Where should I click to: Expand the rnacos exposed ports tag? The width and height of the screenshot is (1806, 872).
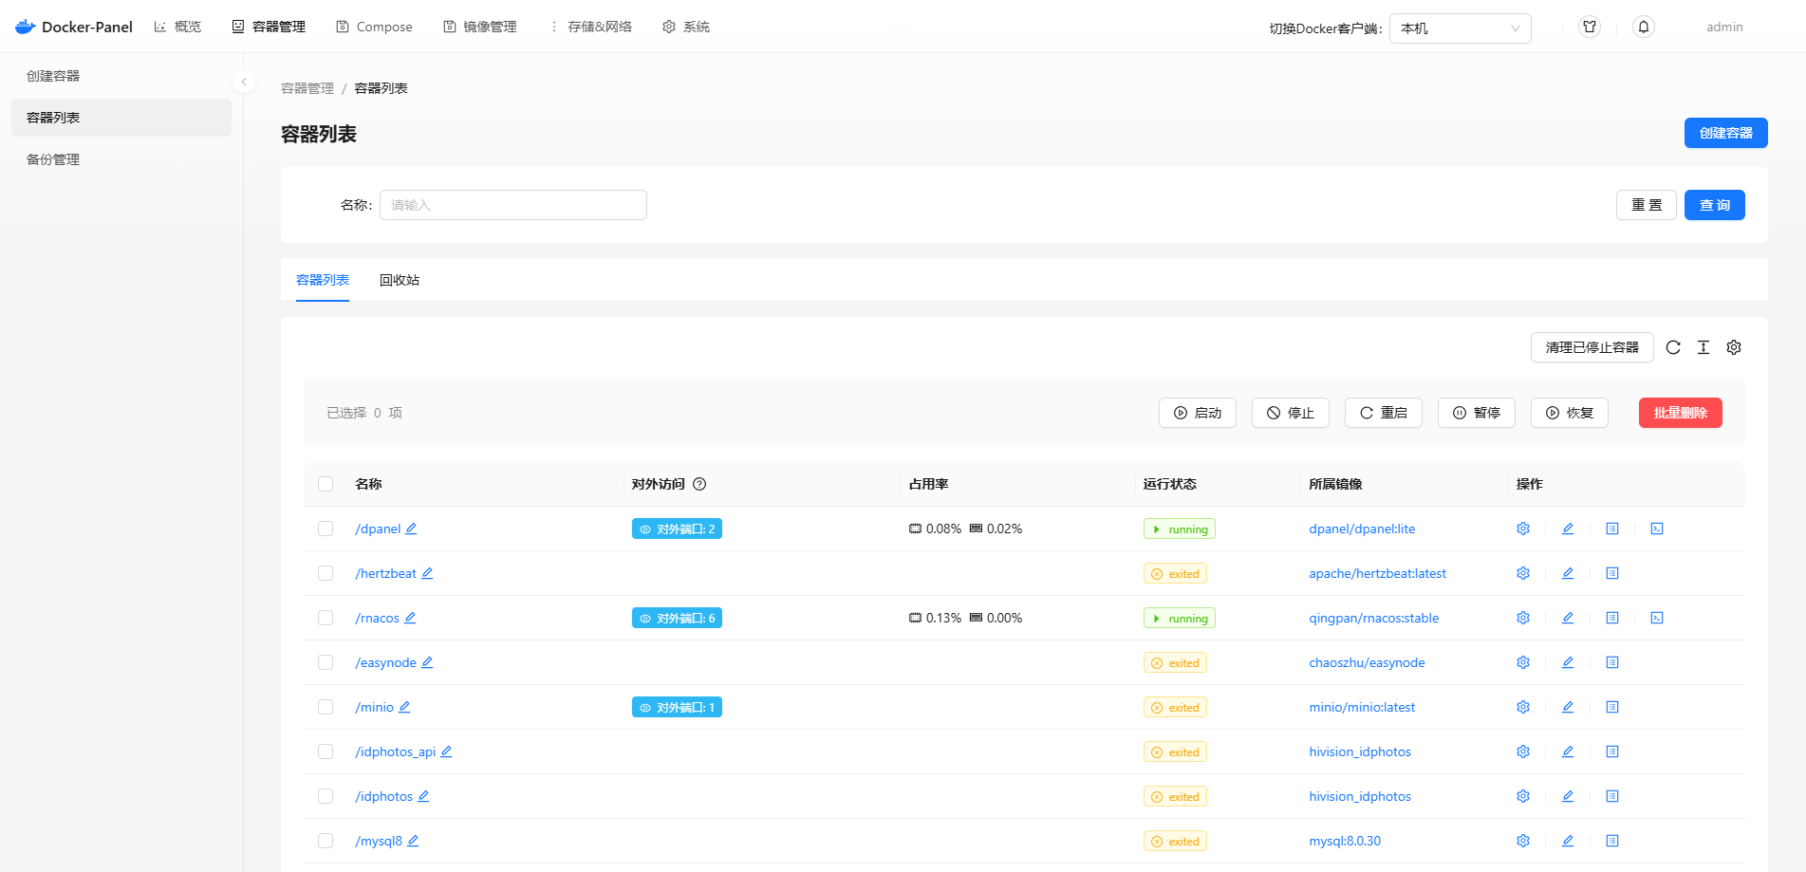click(677, 618)
